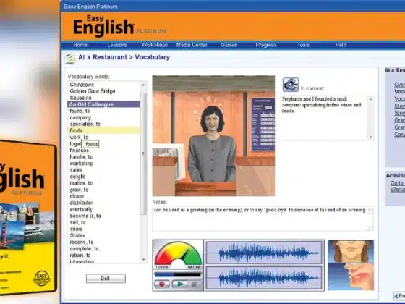Click the green play button
Image resolution: width=405 pixels, height=304 pixels.
coord(179,284)
